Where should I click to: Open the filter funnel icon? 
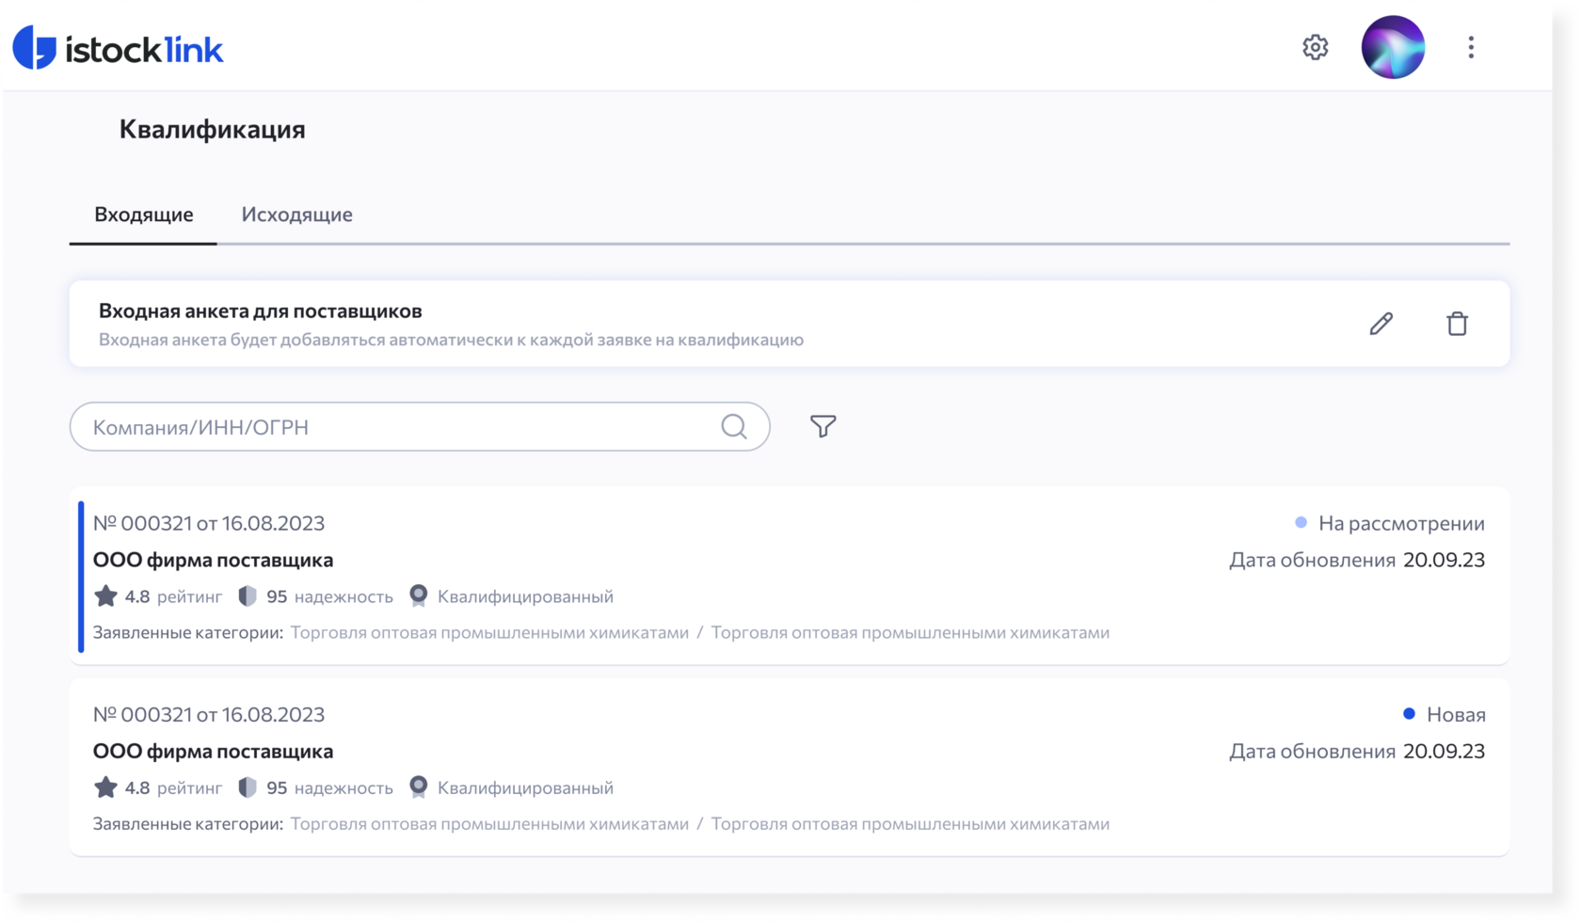(x=822, y=426)
